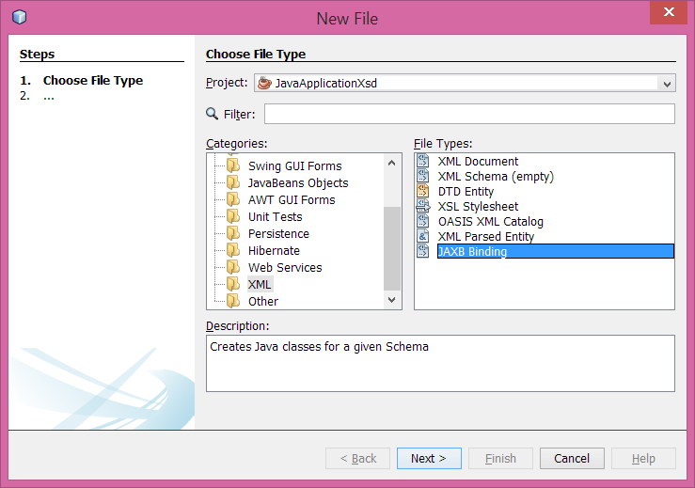Click the Unit Tests folder icon
This screenshot has width=695, height=488.
click(x=233, y=216)
